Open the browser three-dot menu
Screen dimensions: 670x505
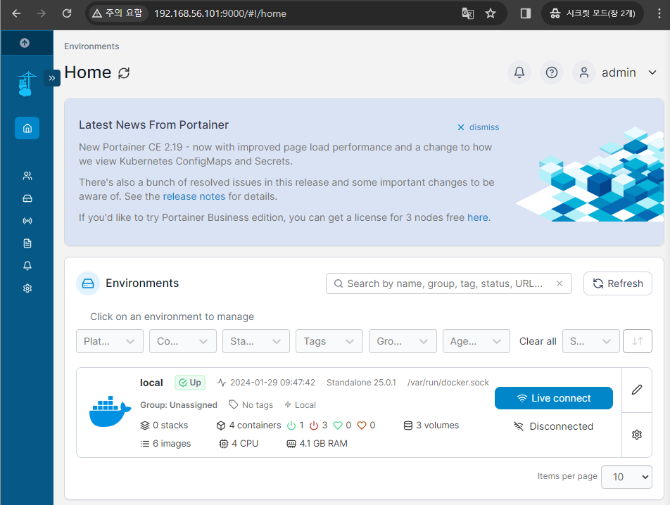click(659, 13)
